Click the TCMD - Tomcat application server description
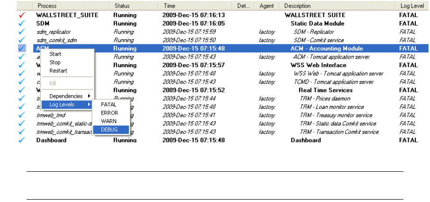This screenshot has width=430, height=202. (x=334, y=82)
